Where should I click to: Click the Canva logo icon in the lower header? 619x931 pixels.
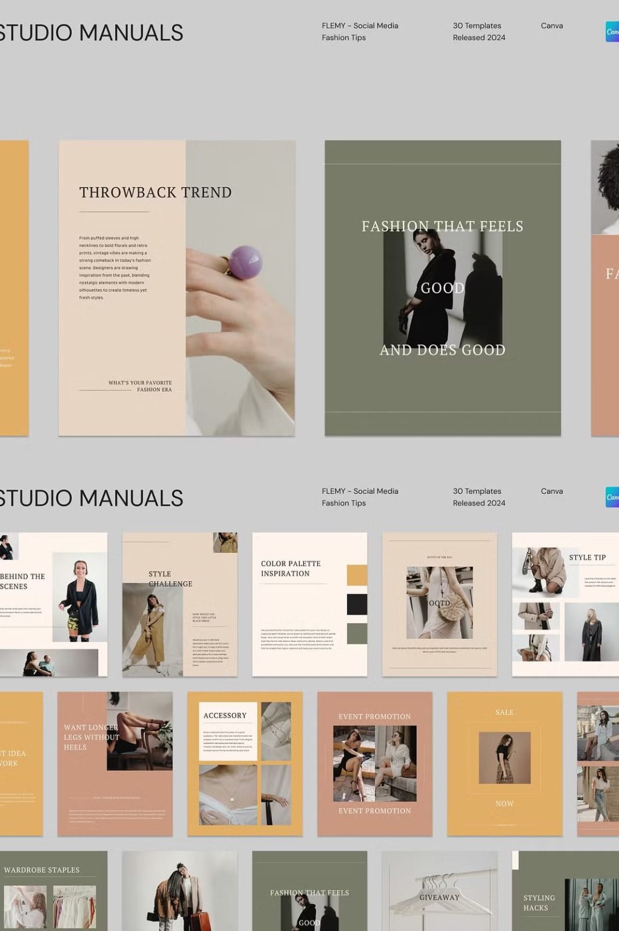coord(612,497)
